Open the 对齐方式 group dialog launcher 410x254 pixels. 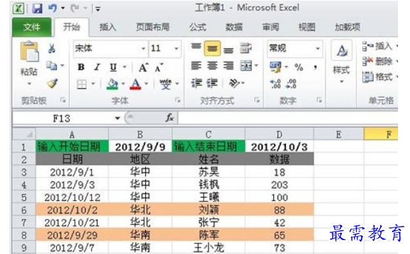257,100
